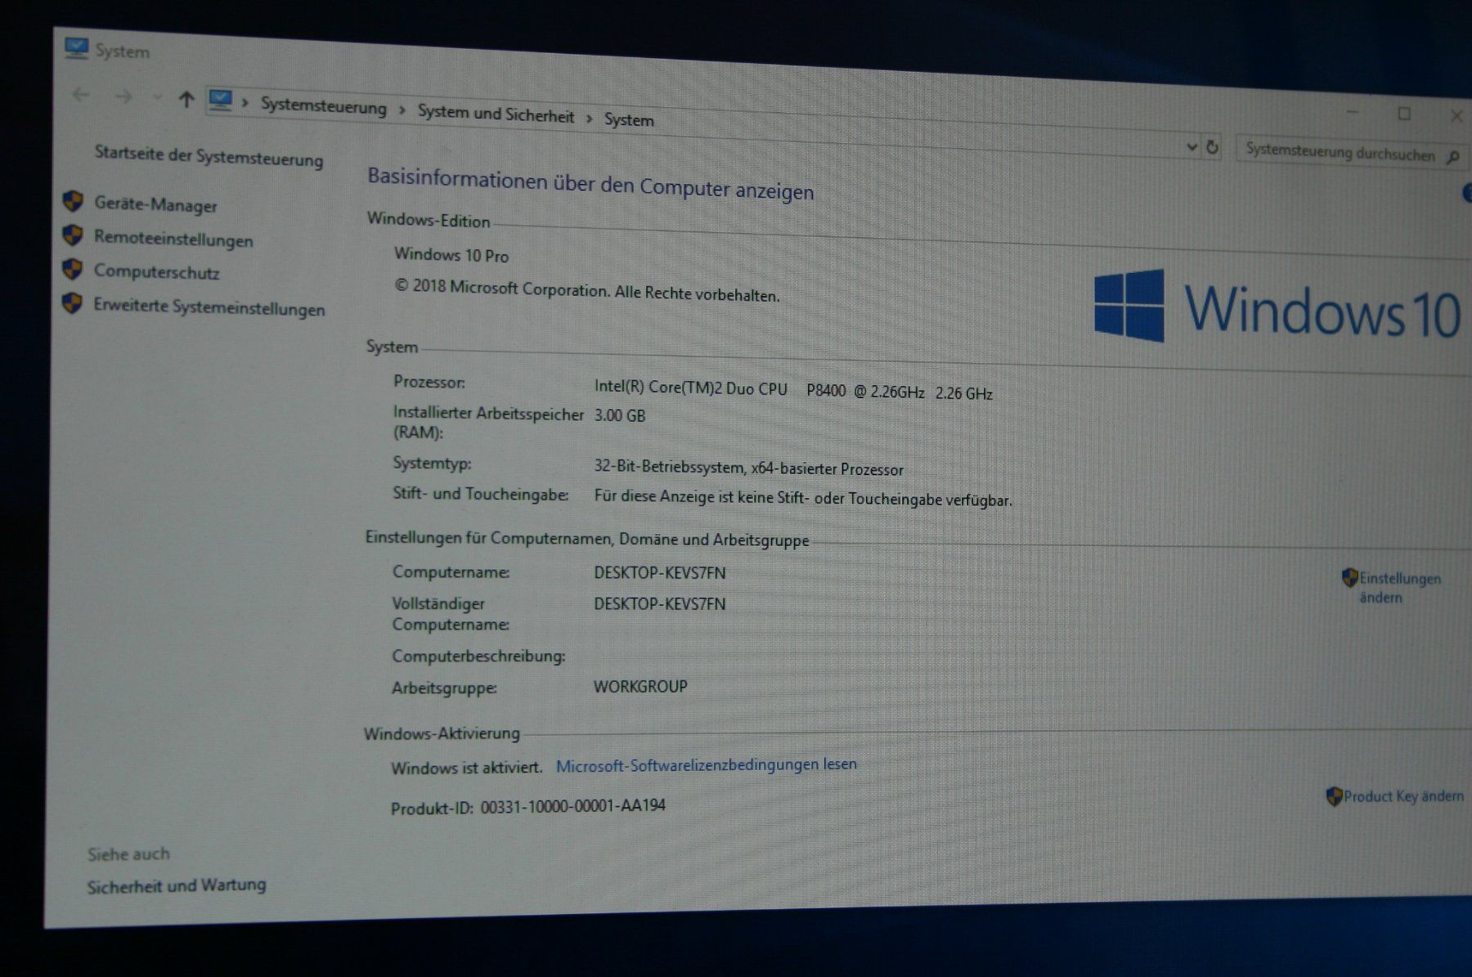Click the computer icon in the address bar

pos(221,101)
